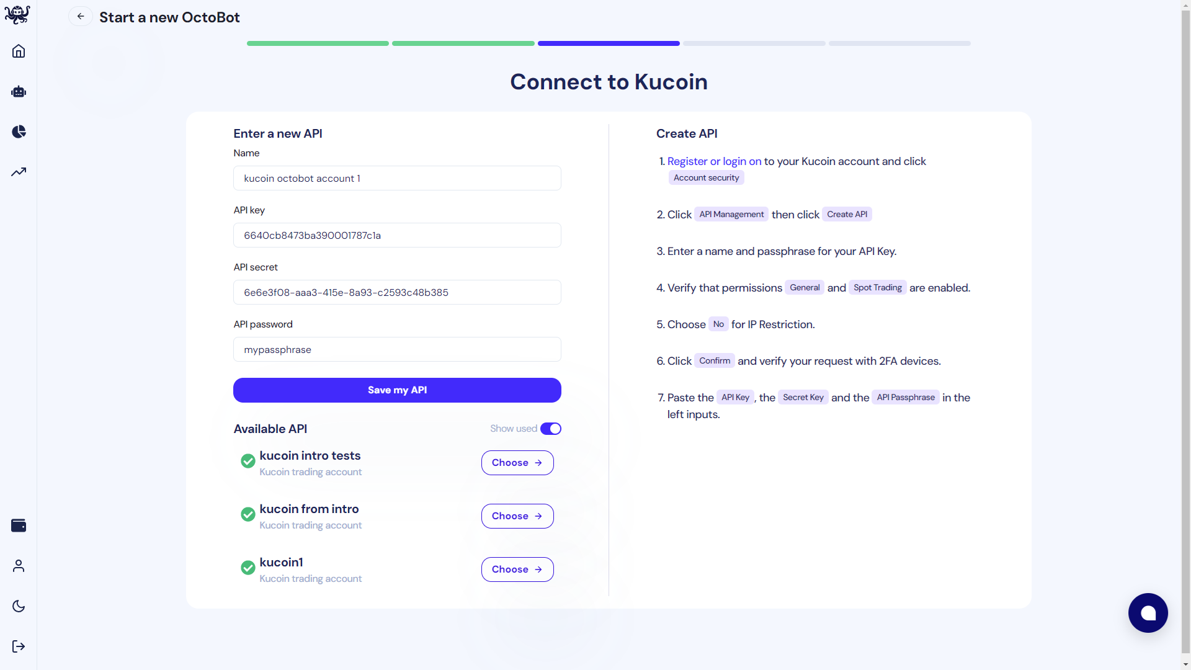The image size is (1191, 670).
Task: Click the first green progress step
Action: point(318,43)
